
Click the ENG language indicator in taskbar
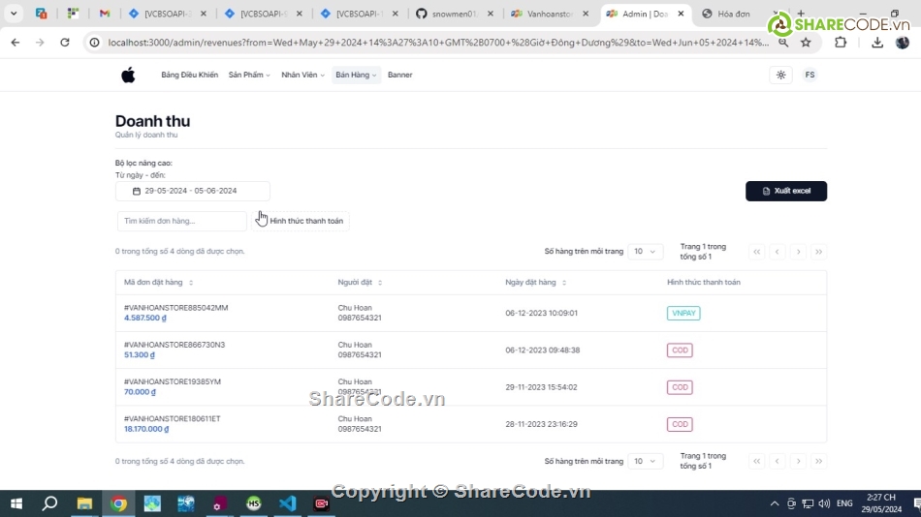844,503
